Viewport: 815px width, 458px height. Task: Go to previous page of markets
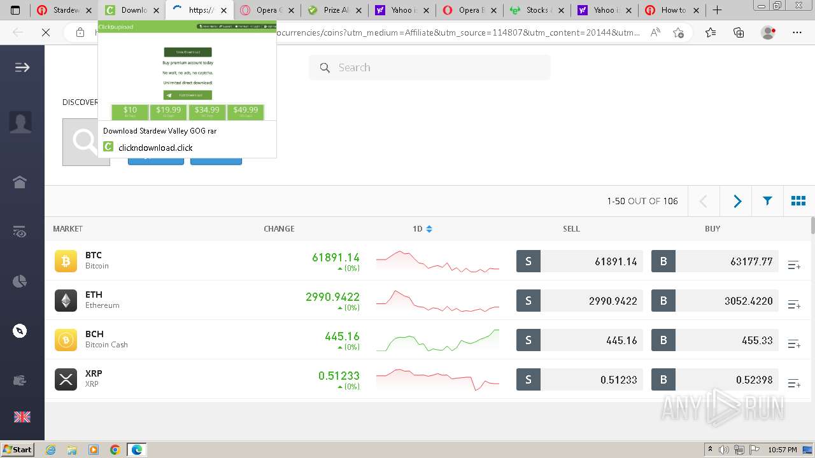[704, 201]
